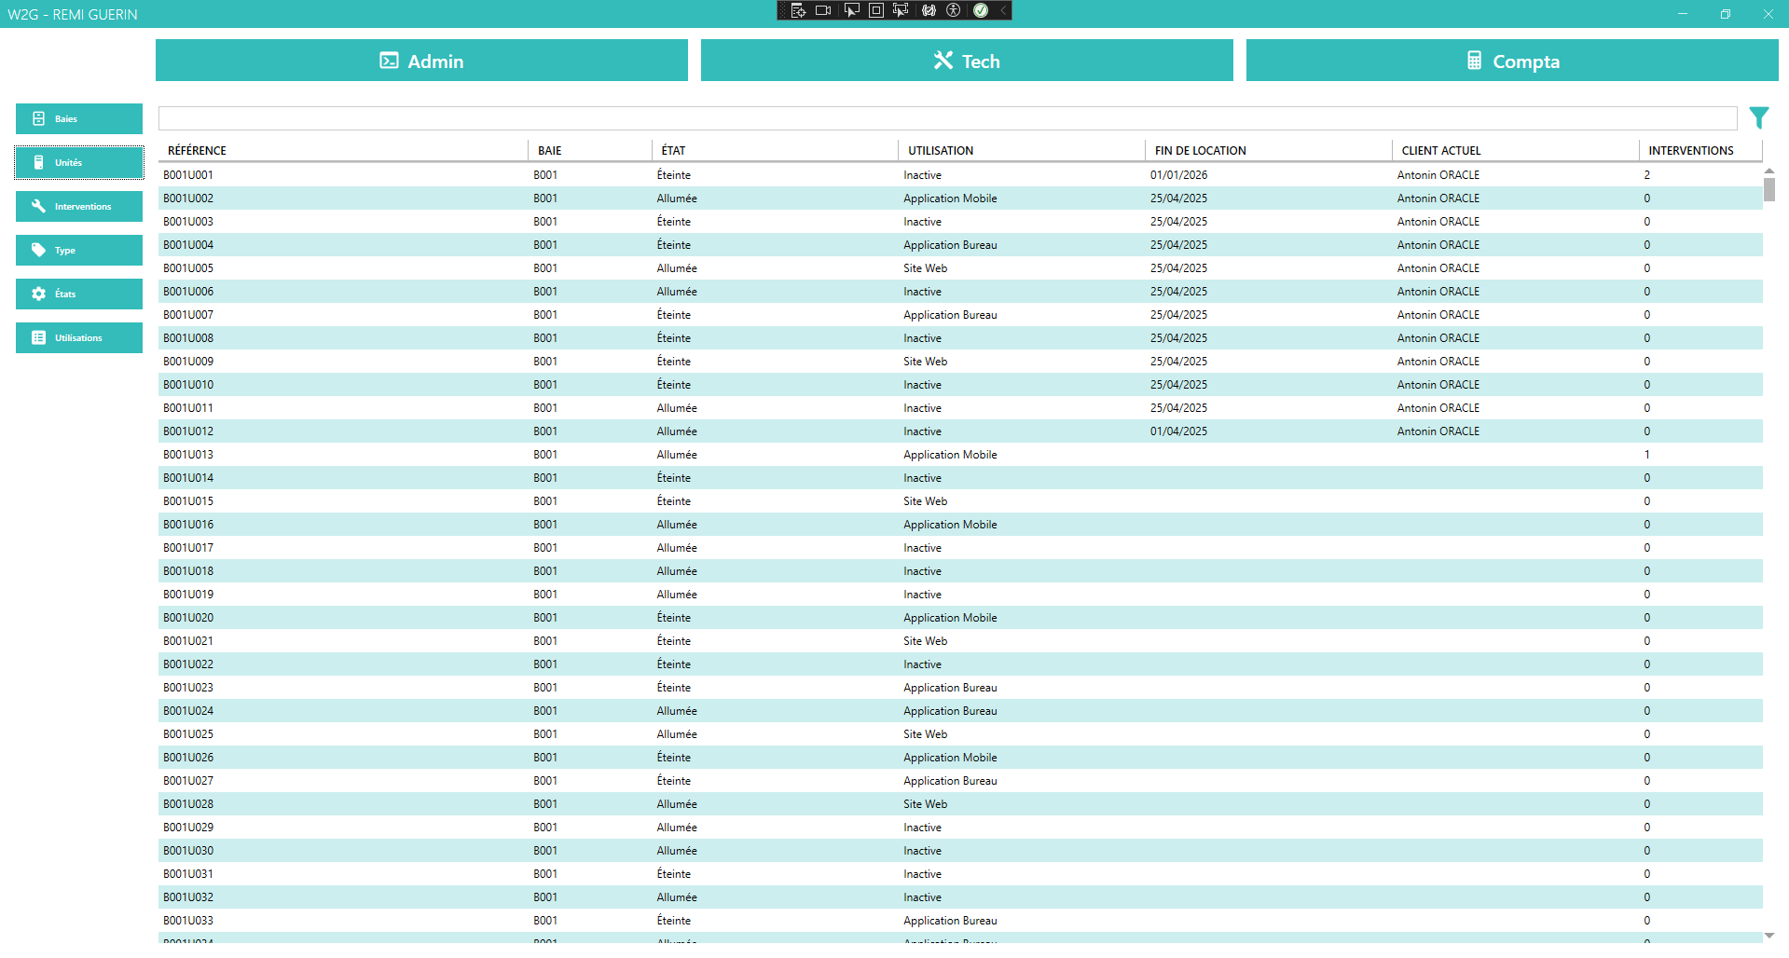The width and height of the screenshot is (1789, 958).
Task: Select reference cell B001U015
Action: tap(188, 501)
